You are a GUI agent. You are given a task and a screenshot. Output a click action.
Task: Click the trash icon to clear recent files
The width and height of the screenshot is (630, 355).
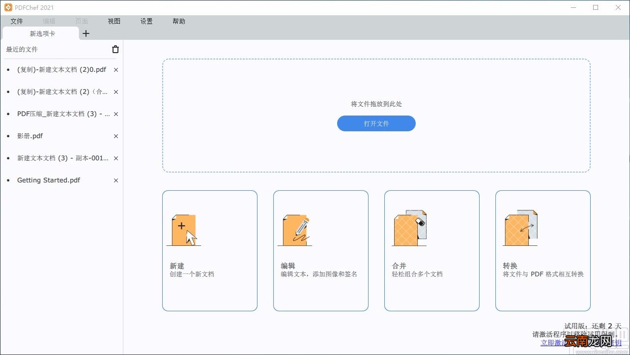[115, 49]
